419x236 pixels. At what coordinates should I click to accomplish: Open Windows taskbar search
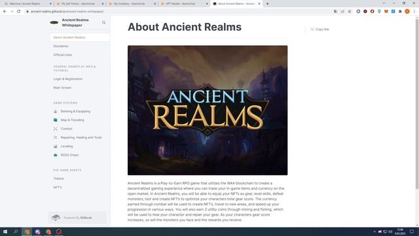coord(16,231)
